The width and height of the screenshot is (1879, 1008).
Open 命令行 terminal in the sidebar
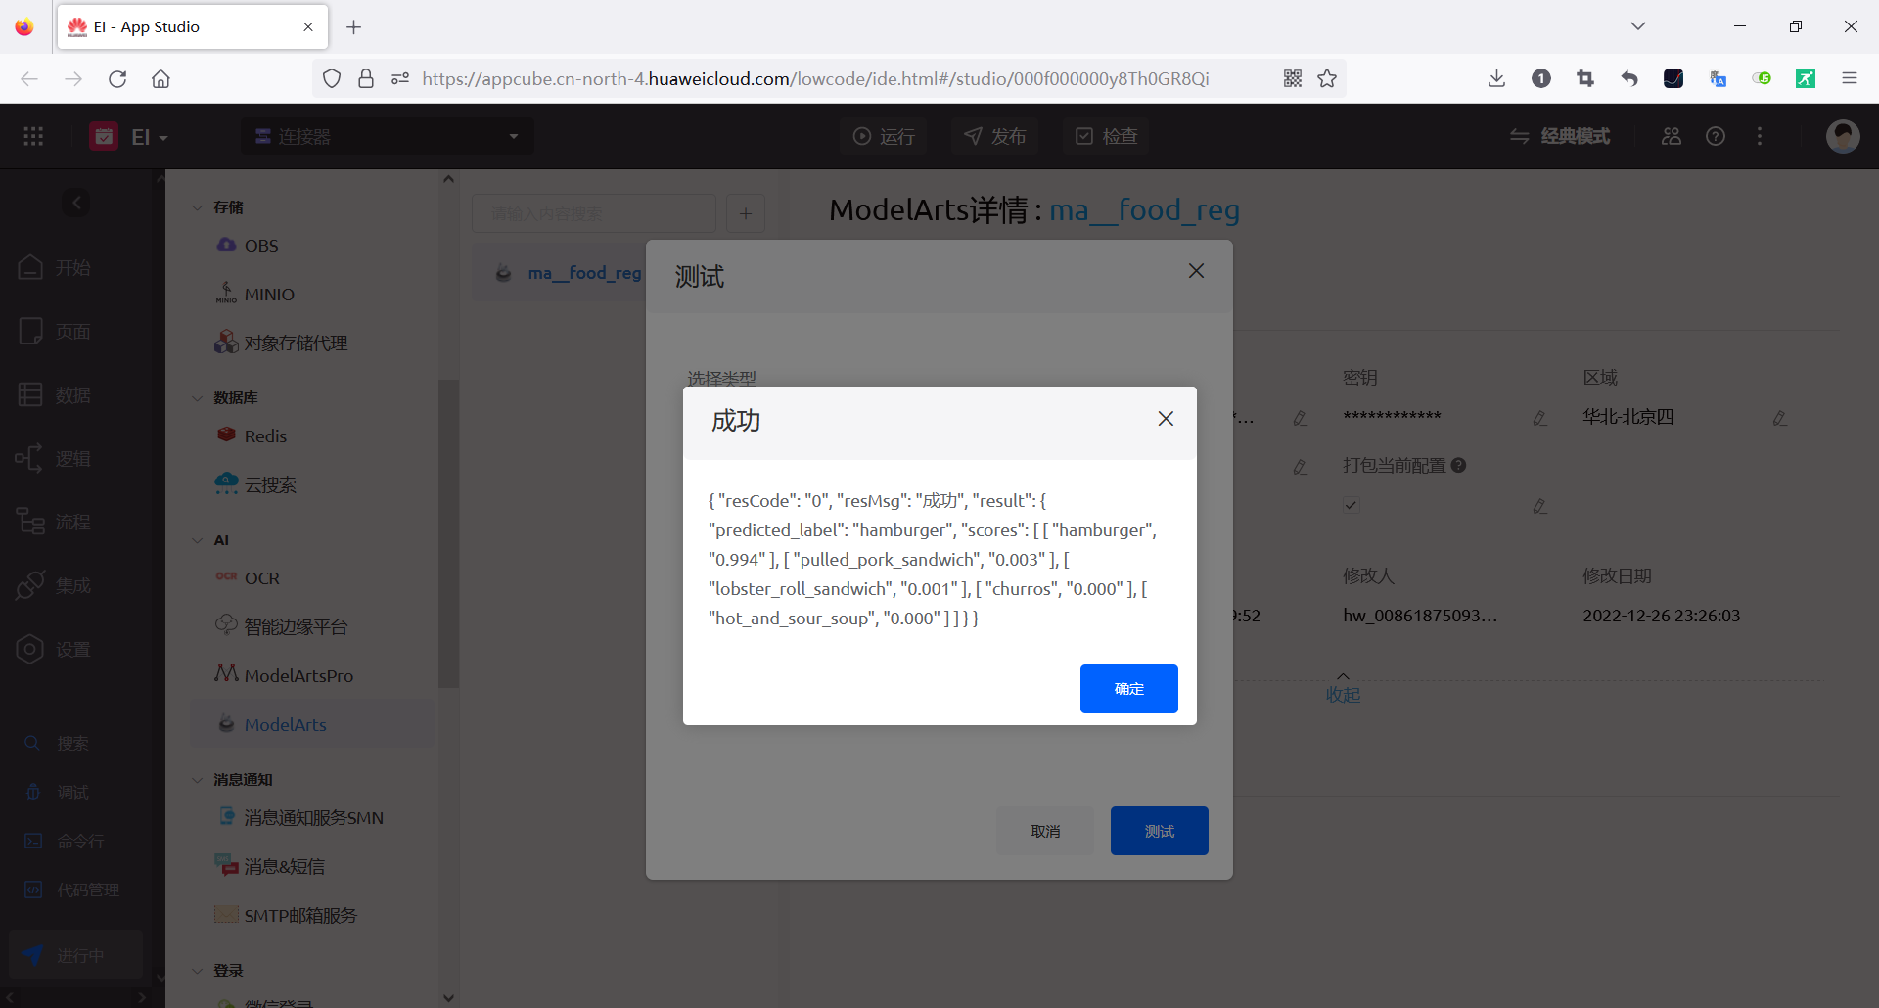click(x=65, y=842)
